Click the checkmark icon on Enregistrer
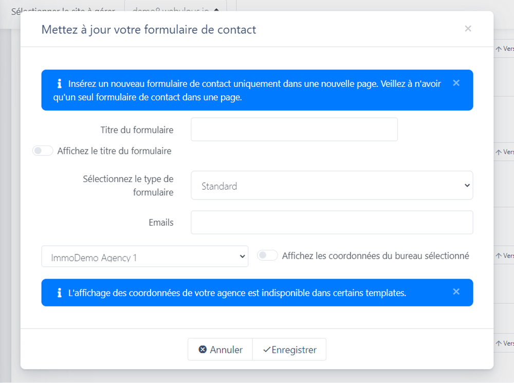The width and height of the screenshot is (514, 383). [x=266, y=350]
